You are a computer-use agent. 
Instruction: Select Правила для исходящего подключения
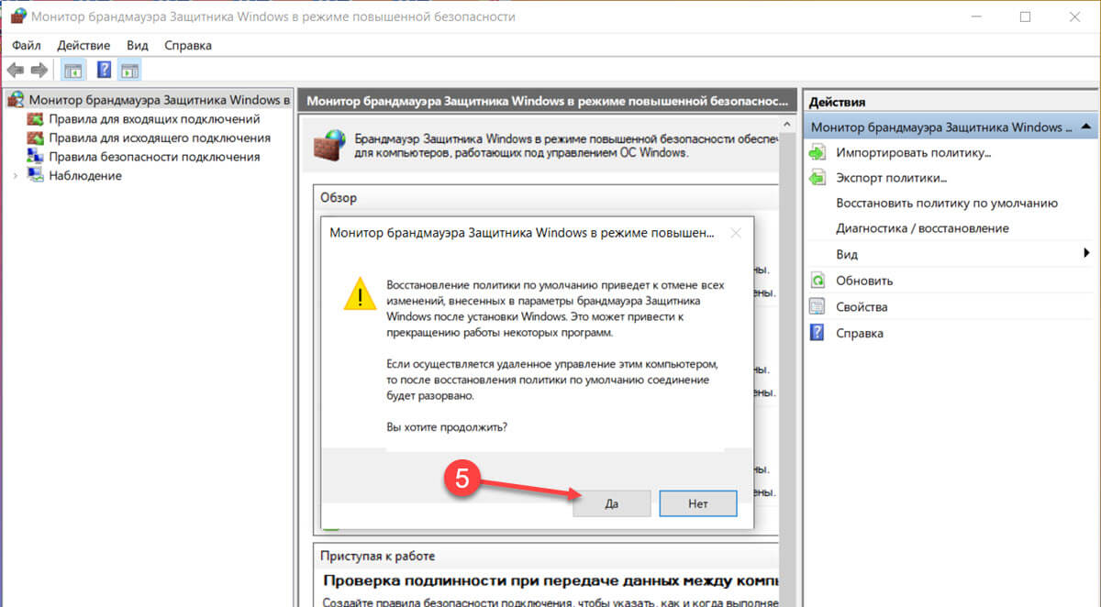160,138
